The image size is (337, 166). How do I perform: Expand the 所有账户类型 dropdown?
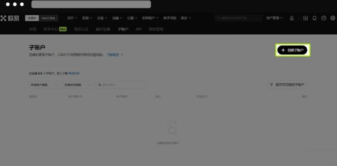[x=44, y=85]
